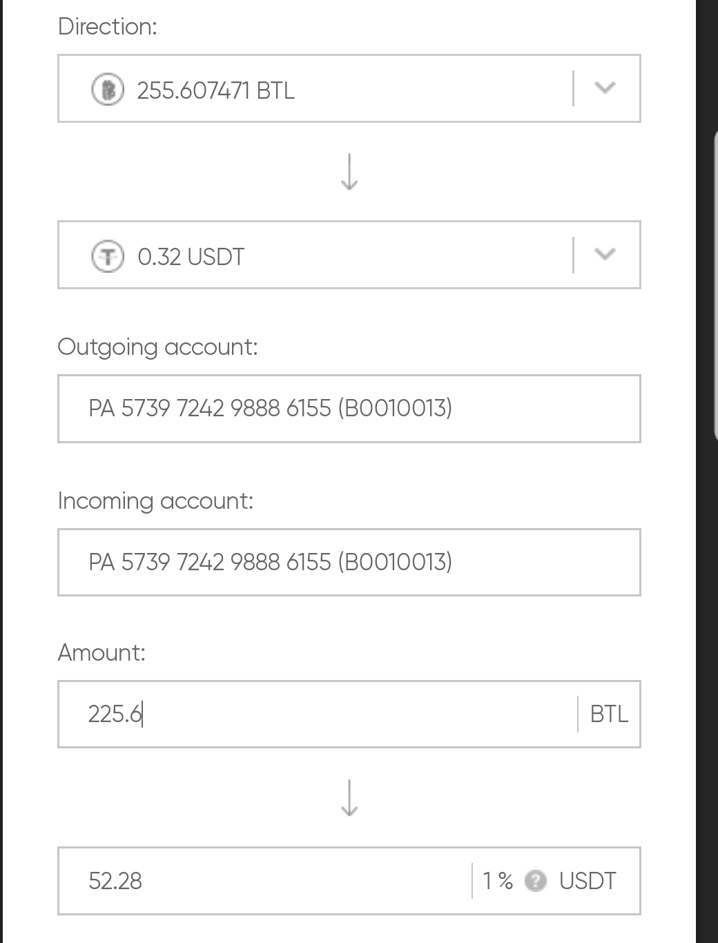
Task: Click the question mark help icon beside 1 %
Action: 536,881
